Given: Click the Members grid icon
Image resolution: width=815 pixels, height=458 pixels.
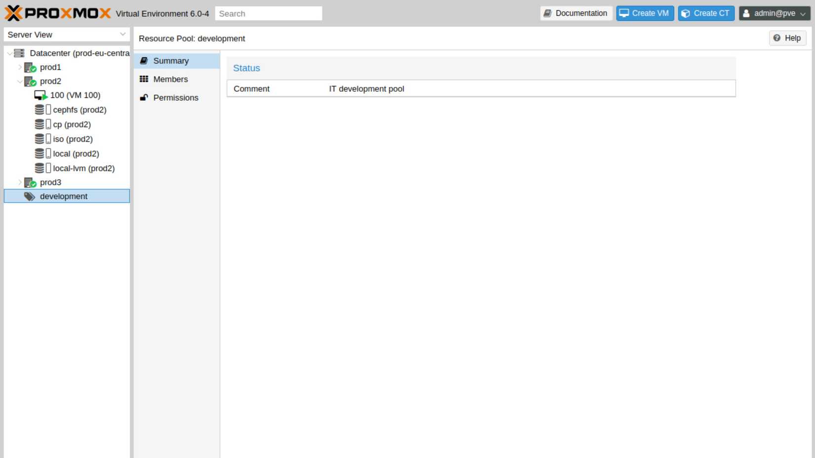Looking at the screenshot, I should [x=144, y=79].
